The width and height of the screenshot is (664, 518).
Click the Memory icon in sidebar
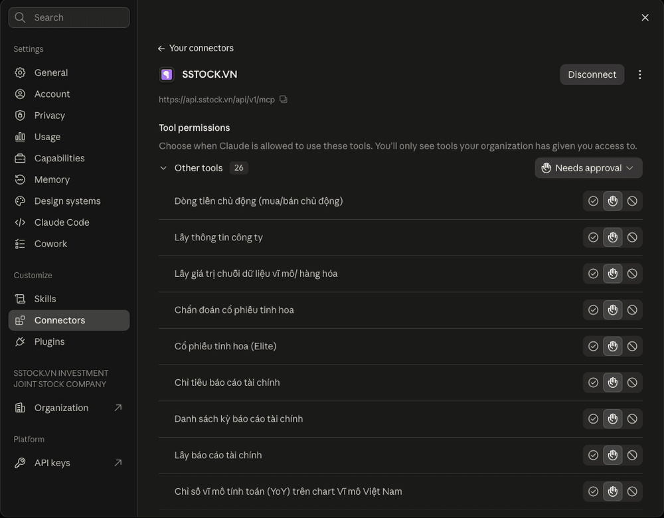click(x=20, y=179)
